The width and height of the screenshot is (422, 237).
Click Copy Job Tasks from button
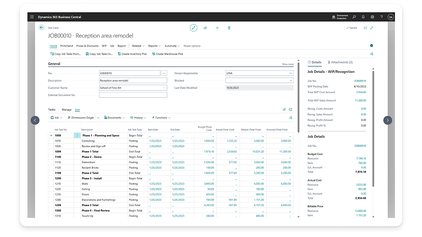pyautogui.click(x=66, y=54)
